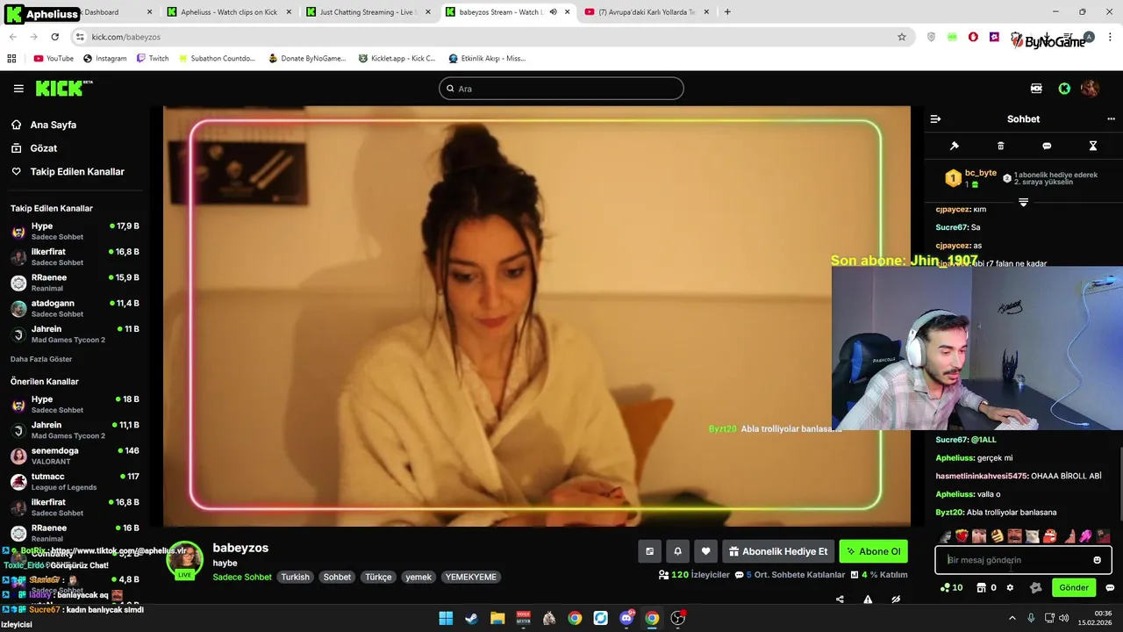The image size is (1123, 632).
Task: Click the share stream icon
Action: [840, 600]
